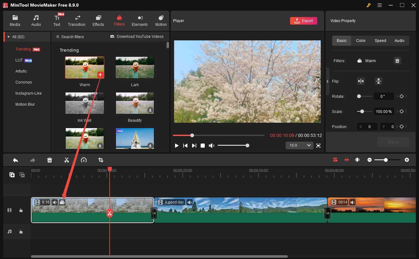The width and height of the screenshot is (419, 259).
Task: Add a new track to the timeline
Action: tap(12, 175)
